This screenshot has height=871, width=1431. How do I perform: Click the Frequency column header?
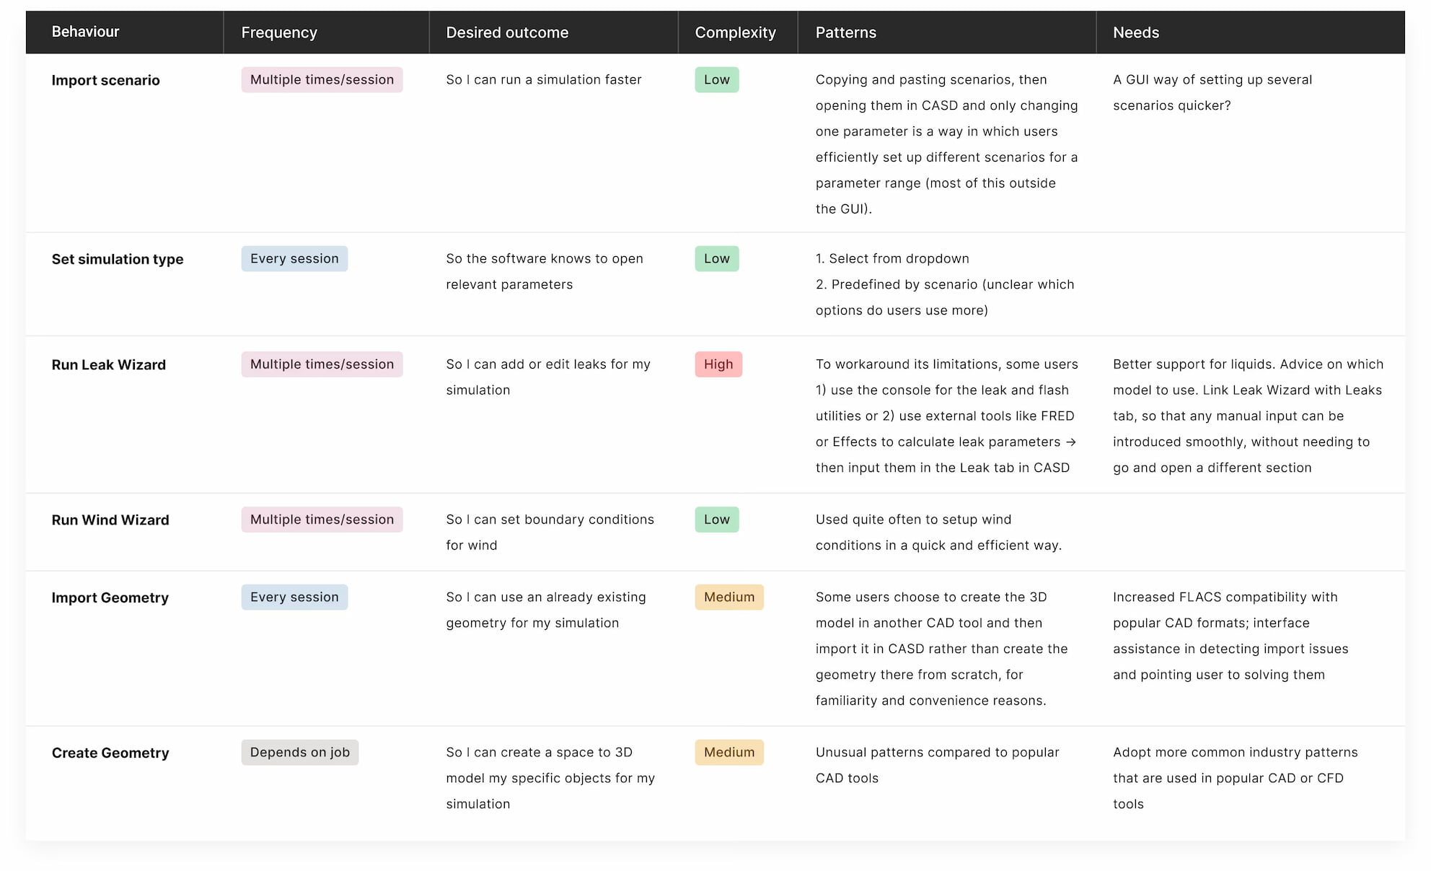(x=279, y=32)
